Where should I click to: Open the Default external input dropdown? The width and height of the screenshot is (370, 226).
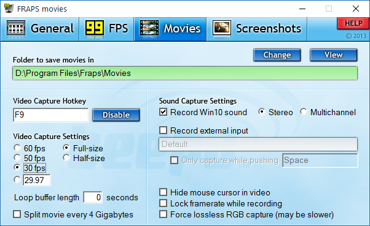click(x=258, y=144)
